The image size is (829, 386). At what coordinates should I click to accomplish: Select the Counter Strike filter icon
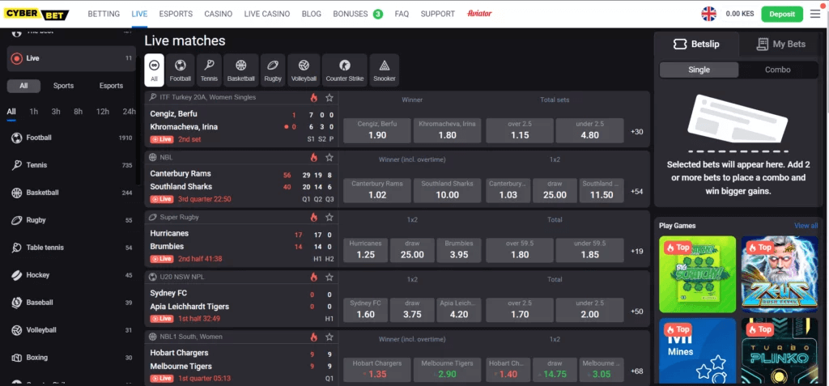point(345,70)
